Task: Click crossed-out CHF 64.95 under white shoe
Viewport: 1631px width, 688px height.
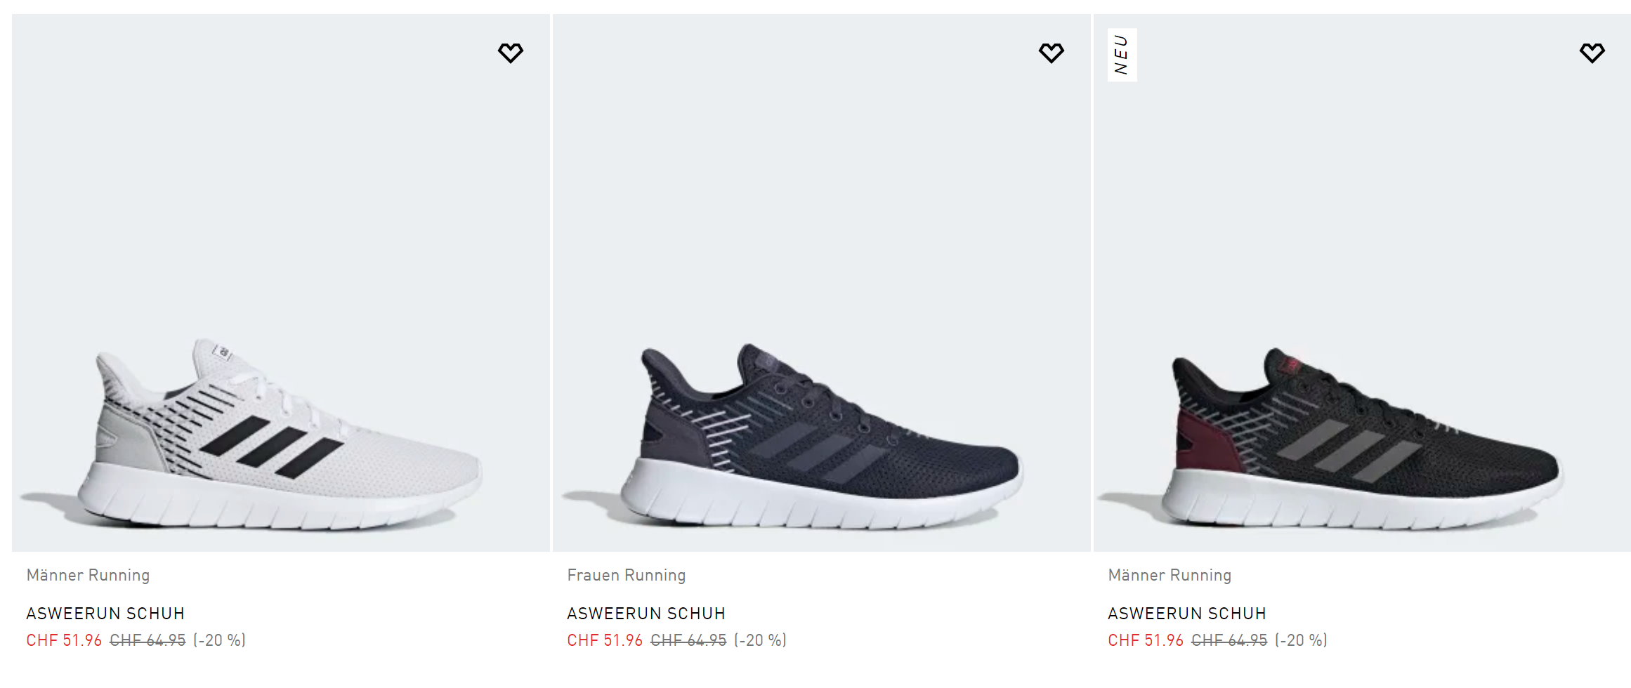Action: pyautogui.click(x=148, y=640)
